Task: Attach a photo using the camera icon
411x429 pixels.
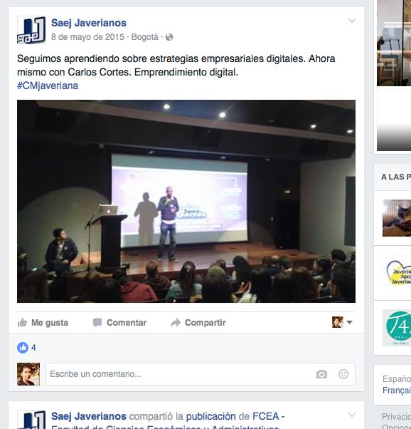Action: 321,374
